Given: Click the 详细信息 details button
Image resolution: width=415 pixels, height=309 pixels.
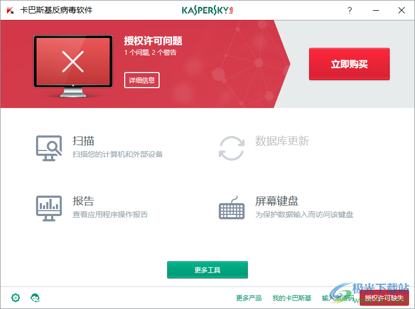Looking at the screenshot, I should 142,80.
